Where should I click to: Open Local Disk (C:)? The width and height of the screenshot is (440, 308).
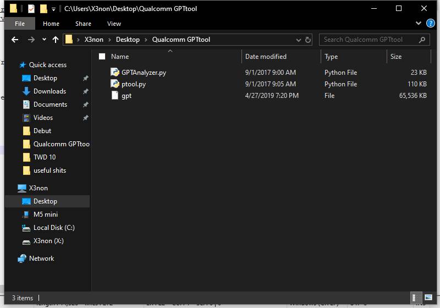point(54,228)
